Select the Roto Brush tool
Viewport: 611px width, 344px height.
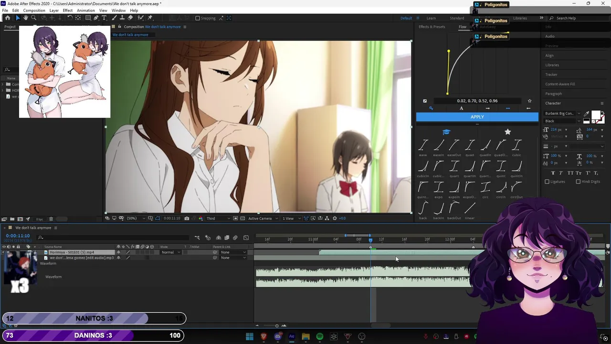click(140, 18)
